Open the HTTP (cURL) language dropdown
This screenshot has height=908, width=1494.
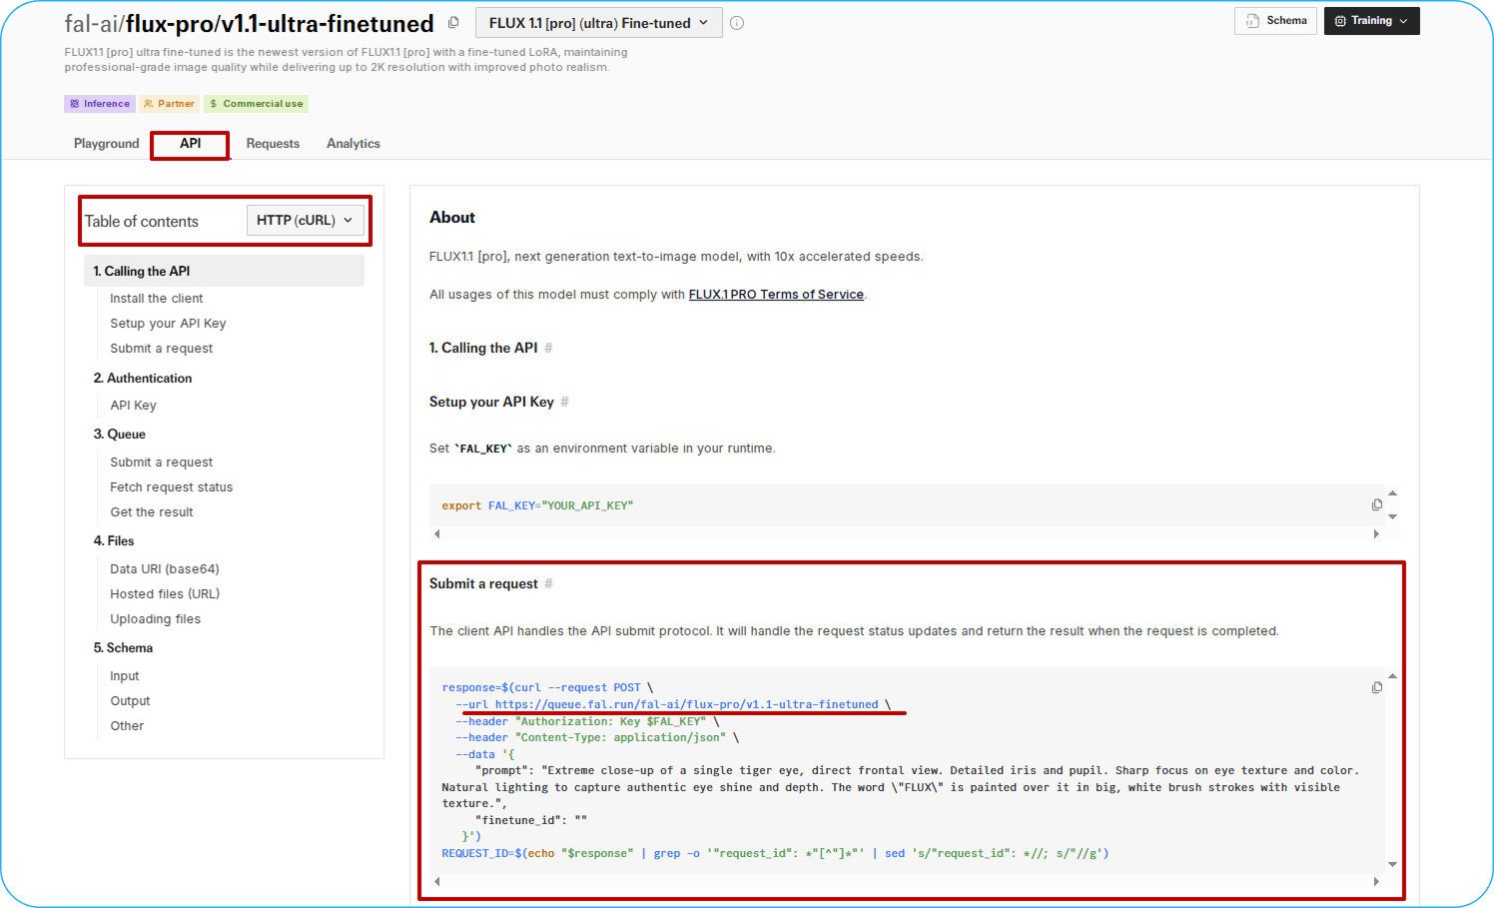[305, 220]
